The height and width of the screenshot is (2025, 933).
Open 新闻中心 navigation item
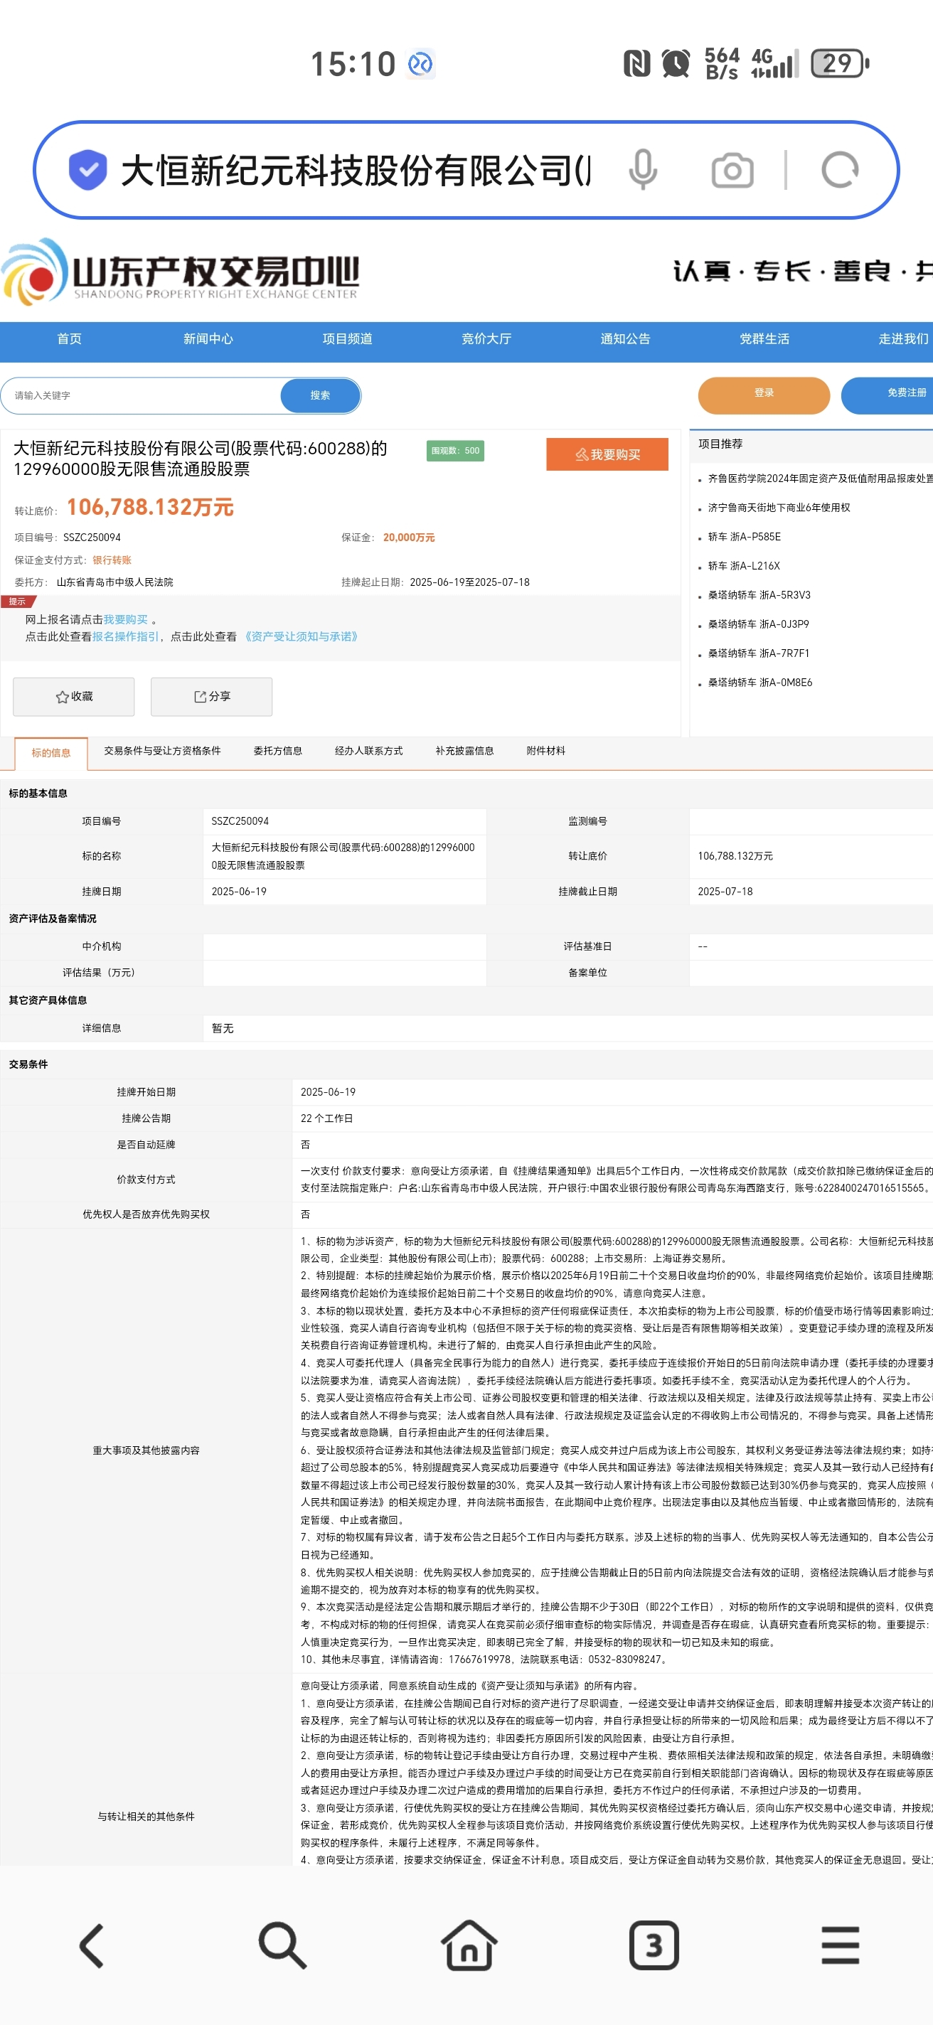point(208,339)
